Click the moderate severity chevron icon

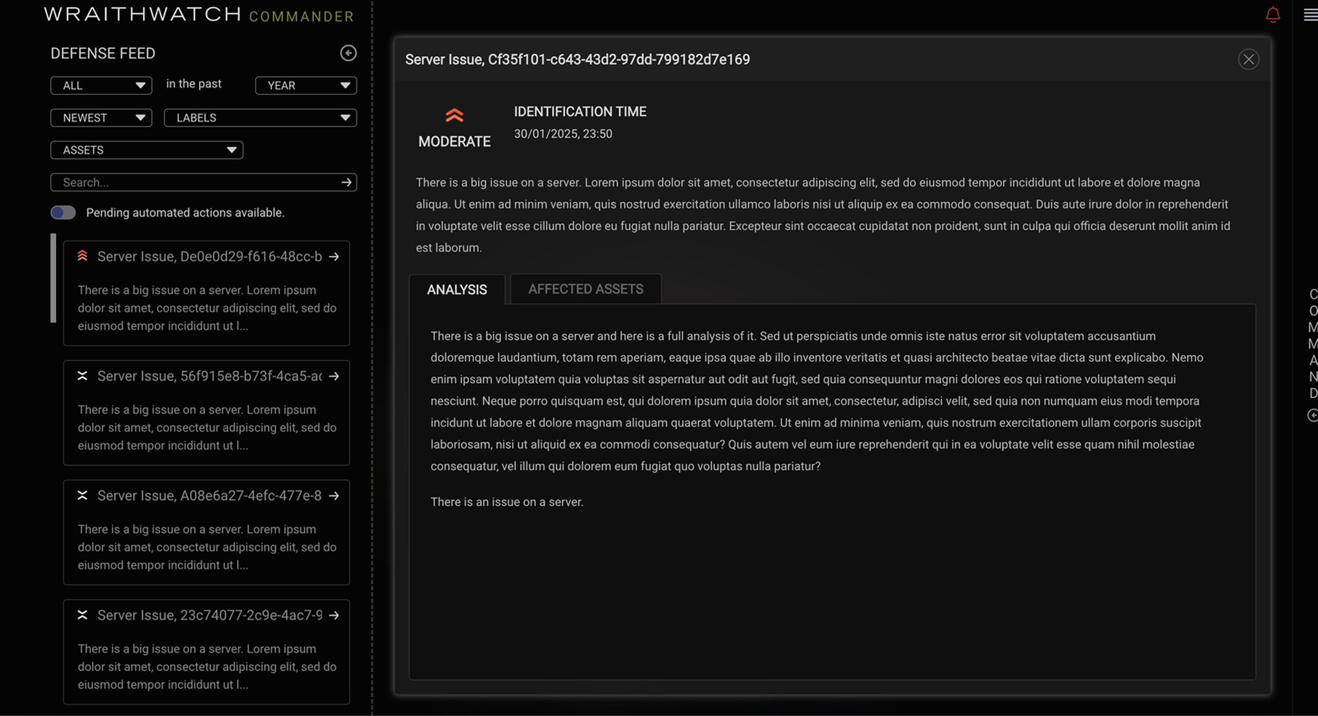454,115
